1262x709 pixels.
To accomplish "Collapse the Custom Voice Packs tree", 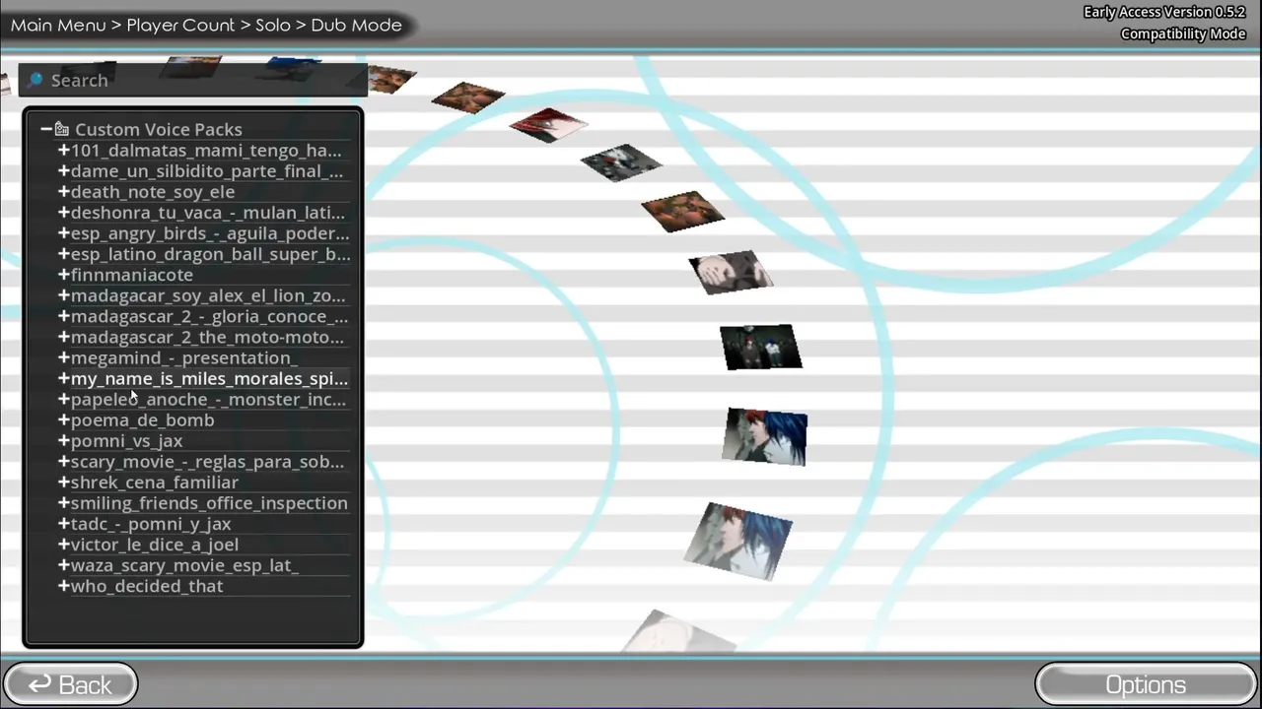I will (x=46, y=129).
